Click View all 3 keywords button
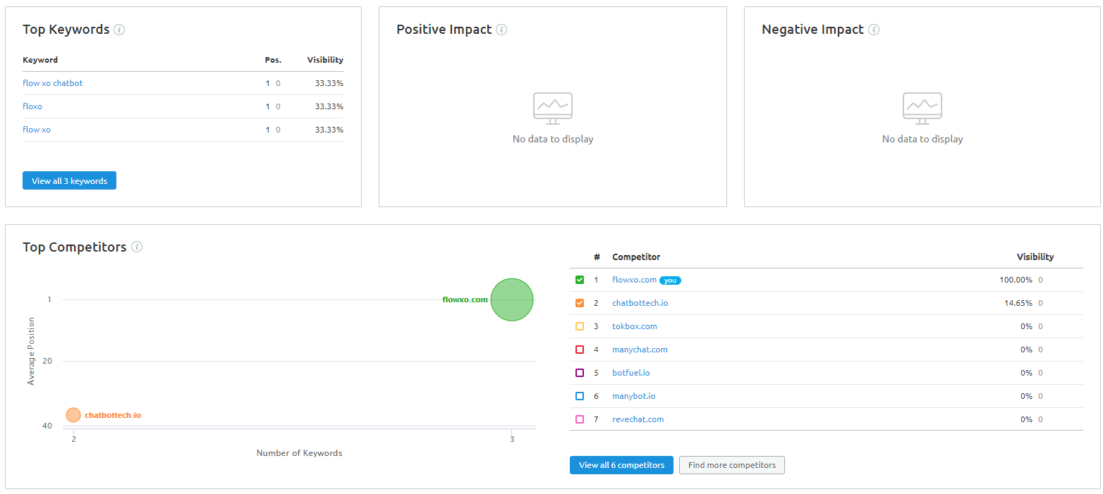The height and width of the screenshot is (494, 1103). coord(69,180)
